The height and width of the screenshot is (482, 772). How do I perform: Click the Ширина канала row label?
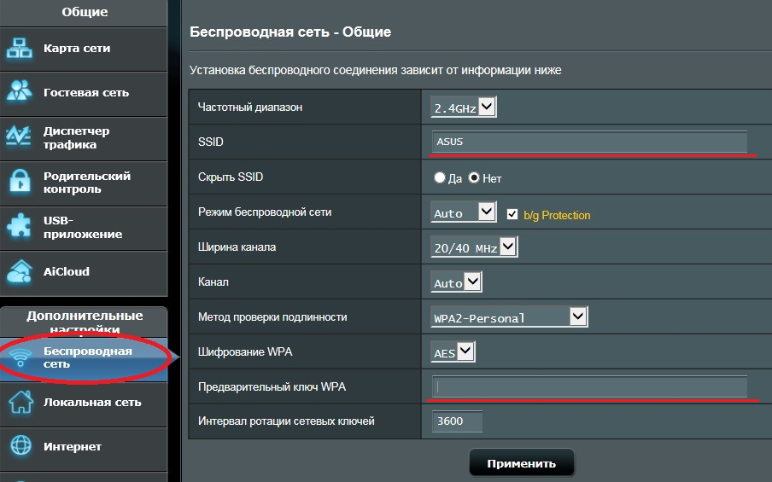(x=237, y=247)
